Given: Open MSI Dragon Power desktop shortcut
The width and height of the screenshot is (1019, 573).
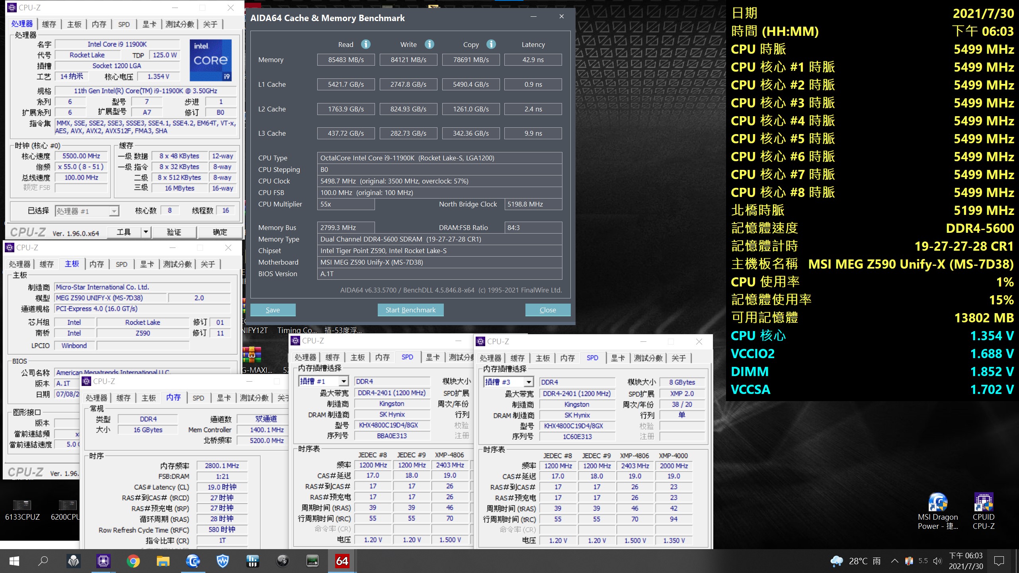Looking at the screenshot, I should (938, 511).
